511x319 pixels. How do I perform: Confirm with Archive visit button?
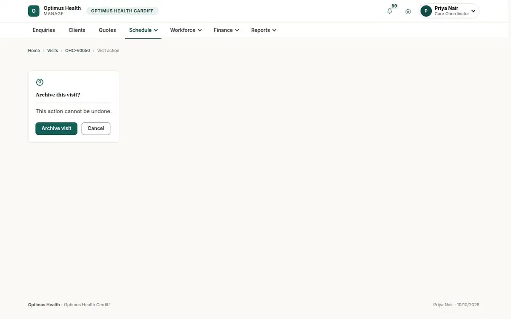click(56, 128)
